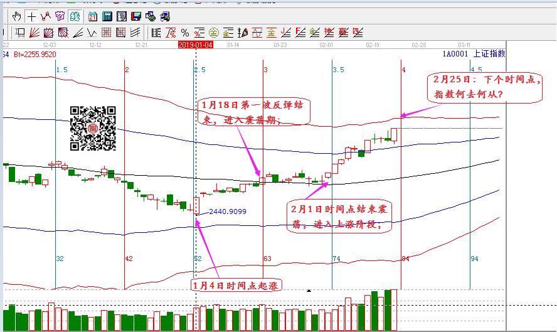Toggle the polyline trend drawing tool
This screenshot has height=332, width=557.
click(46, 16)
